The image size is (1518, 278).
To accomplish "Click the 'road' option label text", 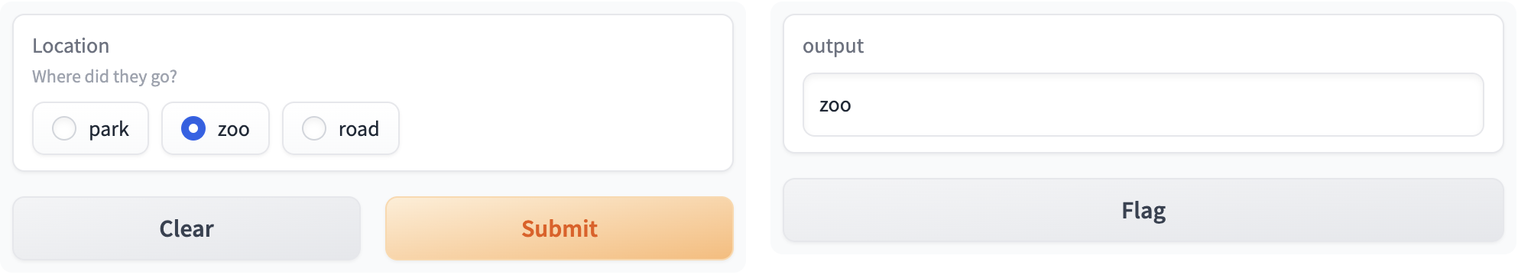I will point(359,129).
